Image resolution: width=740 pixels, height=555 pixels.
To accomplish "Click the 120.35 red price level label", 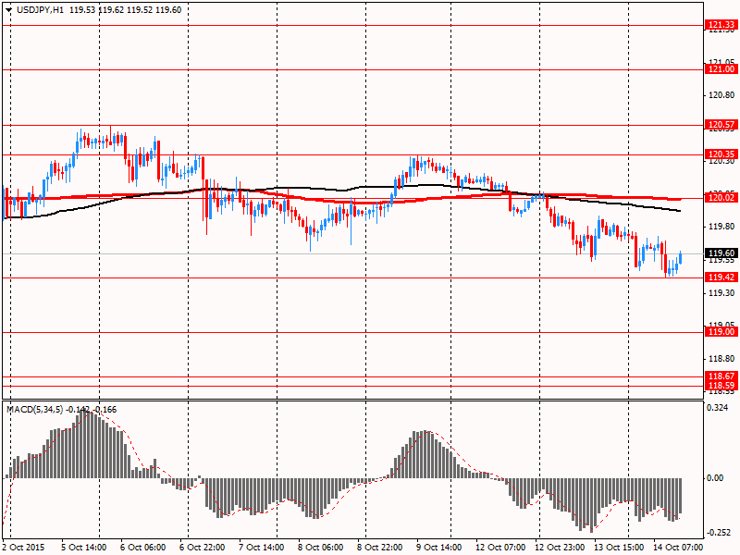I will tap(721, 154).
